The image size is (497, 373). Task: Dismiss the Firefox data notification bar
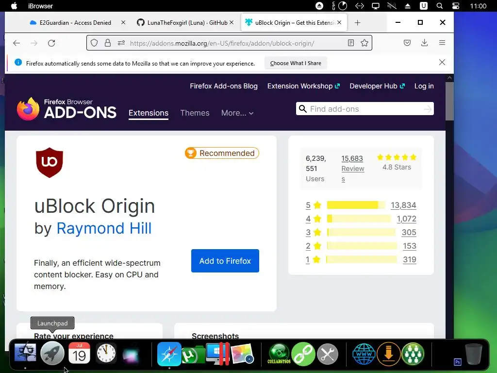[442, 62]
